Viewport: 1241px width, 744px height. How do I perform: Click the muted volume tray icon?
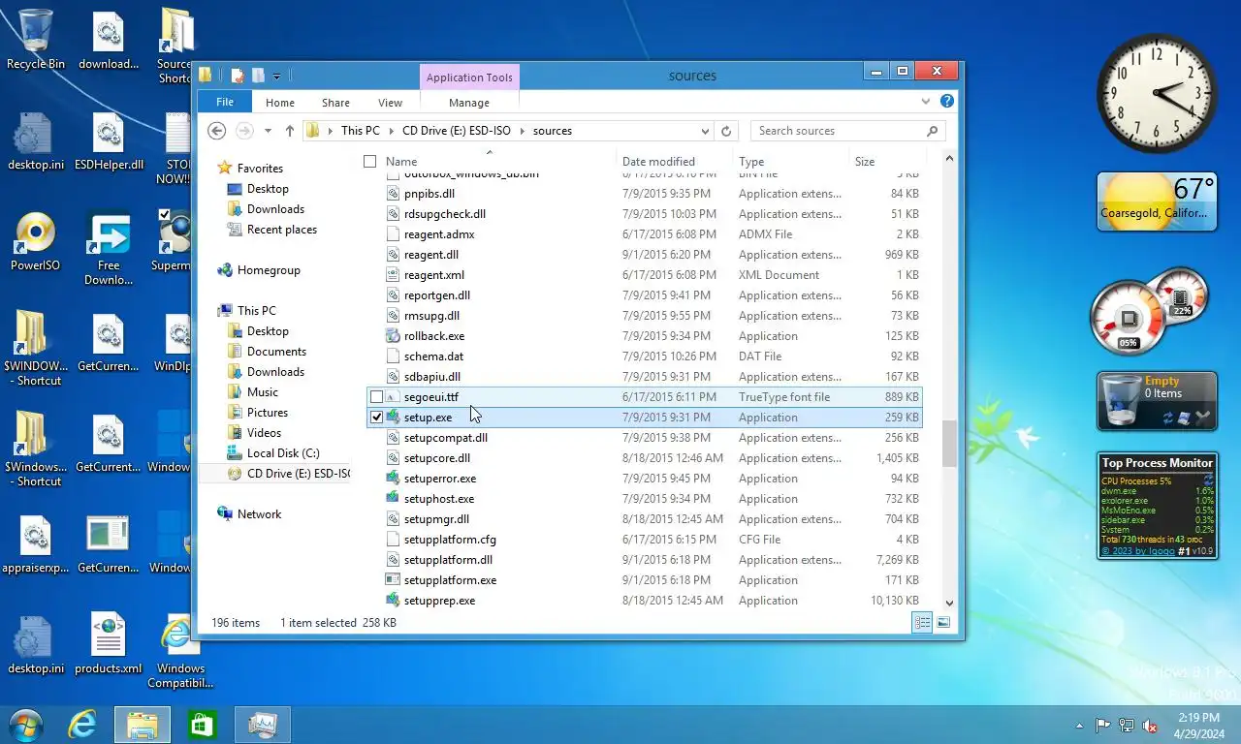[1150, 725]
